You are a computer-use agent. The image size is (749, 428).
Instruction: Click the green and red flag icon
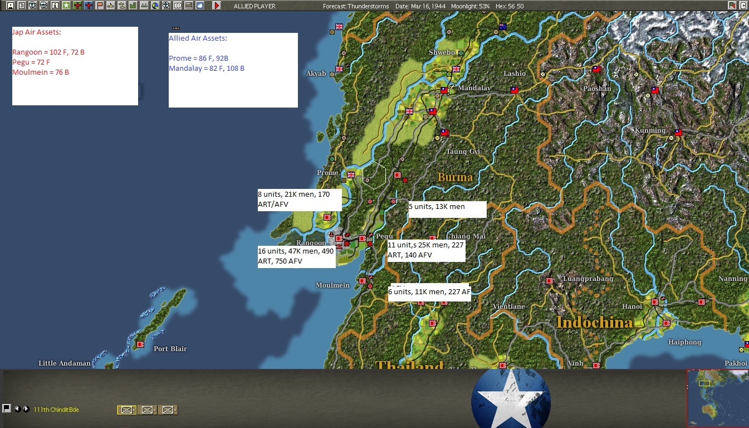point(732,6)
